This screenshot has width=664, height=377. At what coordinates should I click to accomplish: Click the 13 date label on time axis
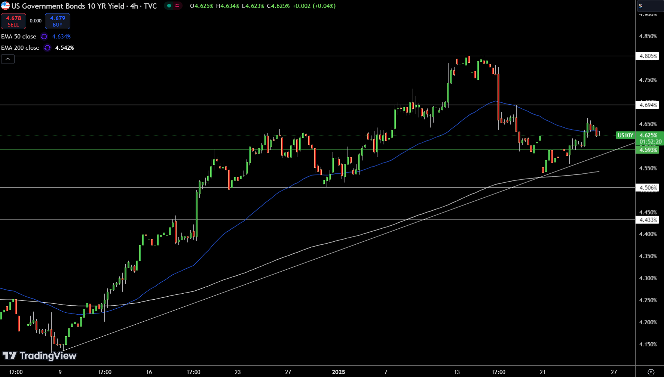[x=457, y=372]
